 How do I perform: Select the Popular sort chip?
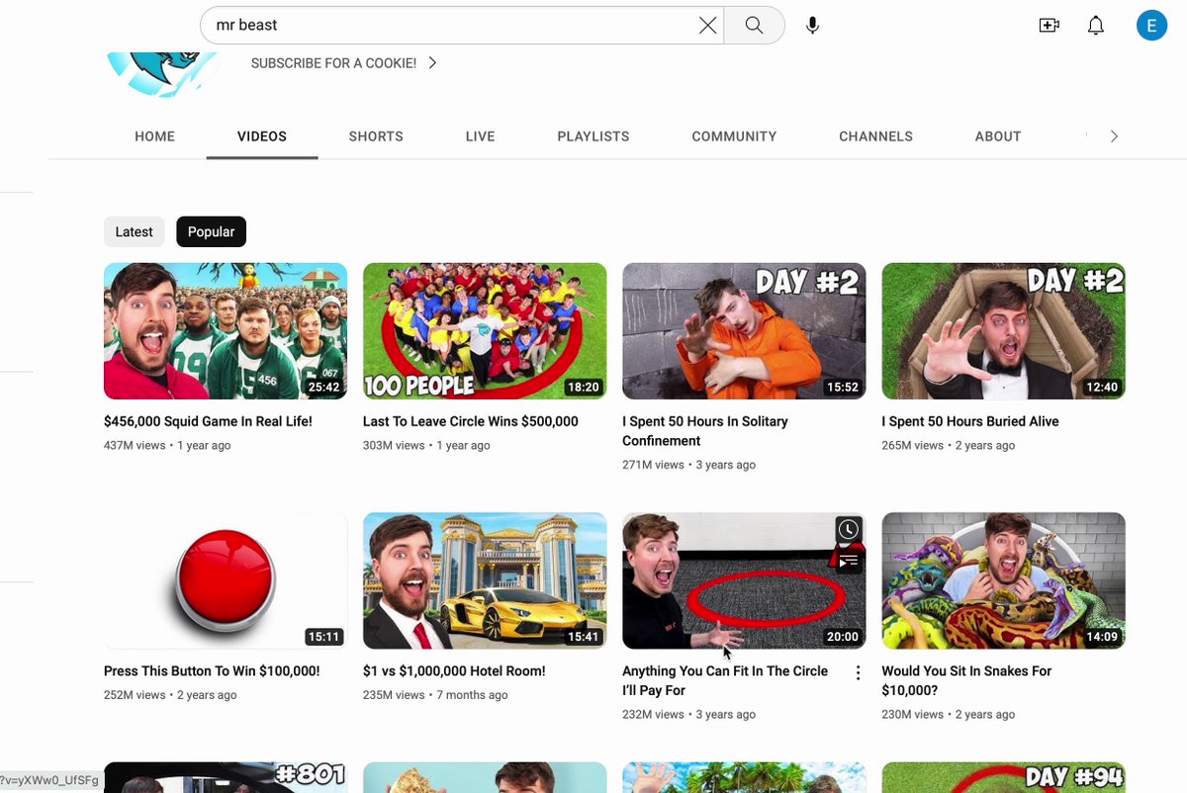pos(212,231)
